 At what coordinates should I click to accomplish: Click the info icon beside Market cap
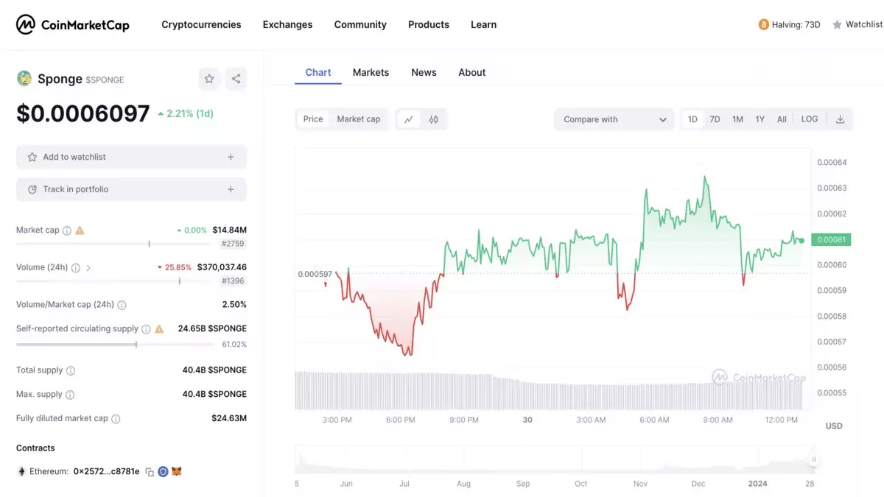[67, 230]
